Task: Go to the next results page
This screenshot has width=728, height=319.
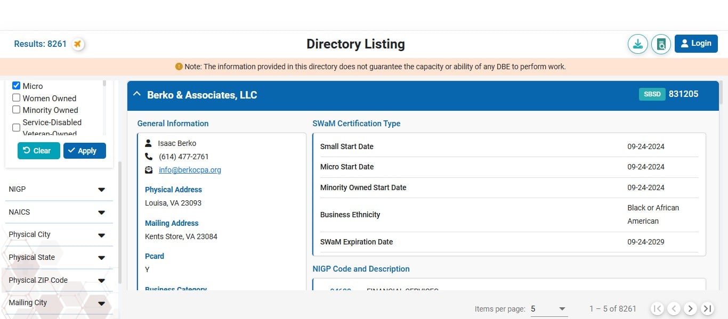Action: click(x=691, y=308)
